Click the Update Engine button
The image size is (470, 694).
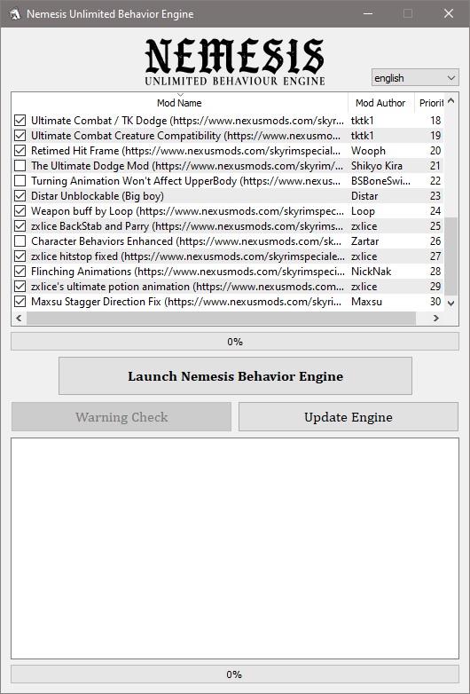click(x=349, y=417)
